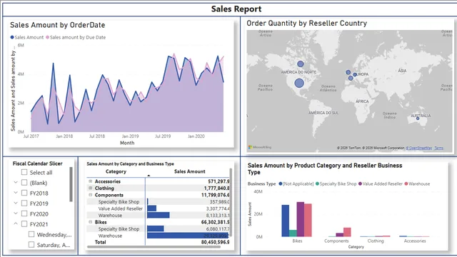Click the Order Quantity by Reseller Country title

306,24
